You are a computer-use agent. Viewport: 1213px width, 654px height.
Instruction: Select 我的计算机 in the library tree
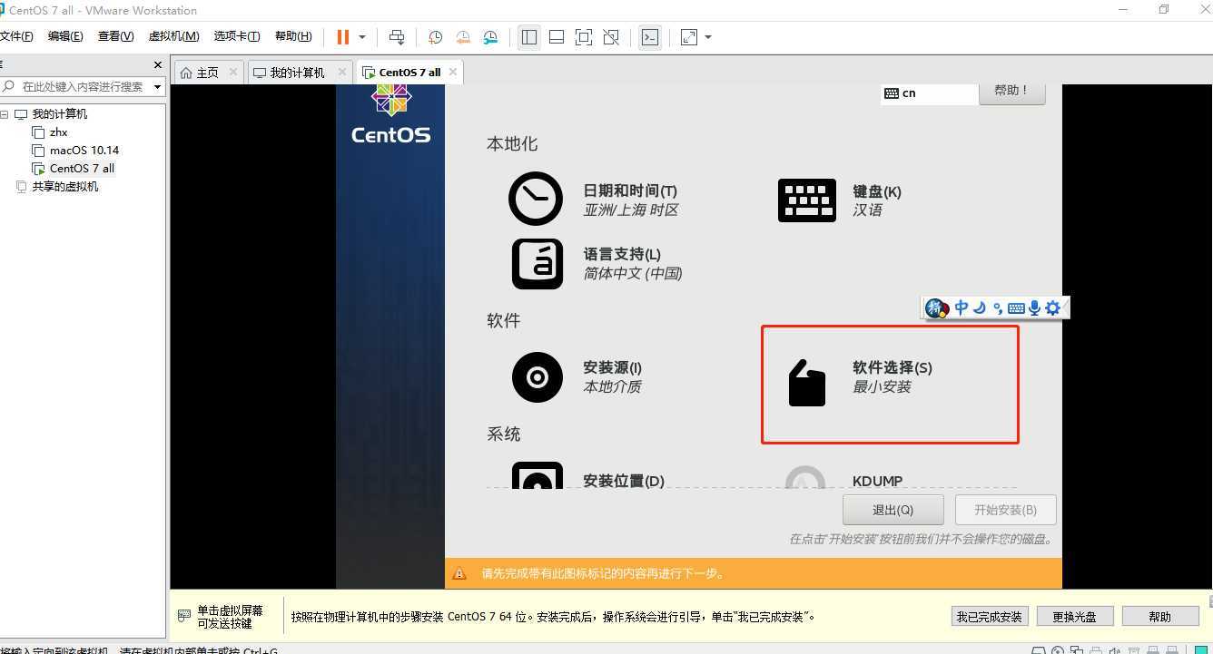pyautogui.click(x=60, y=114)
